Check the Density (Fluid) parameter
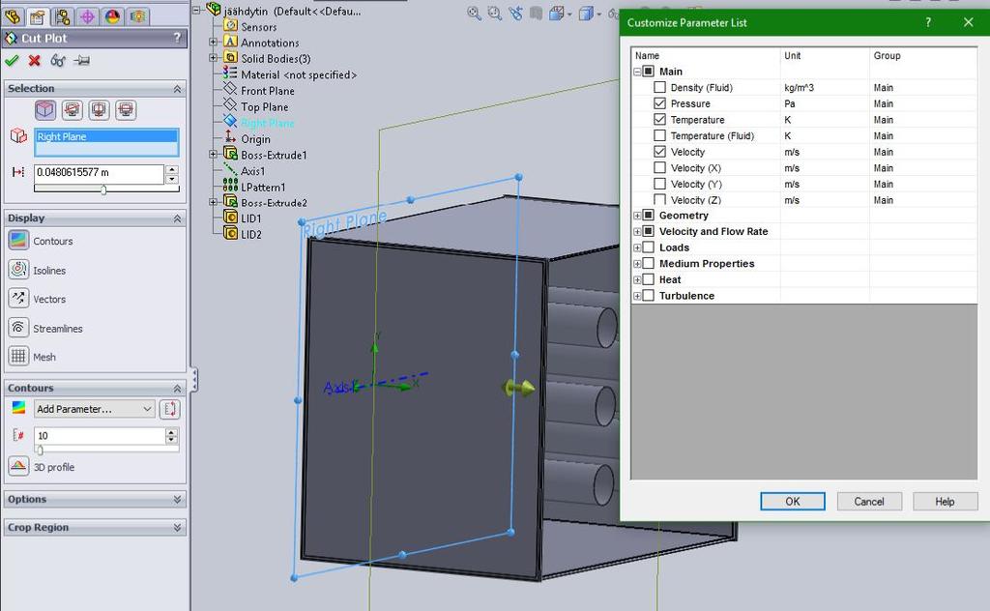The height and width of the screenshot is (611, 990). tap(659, 87)
